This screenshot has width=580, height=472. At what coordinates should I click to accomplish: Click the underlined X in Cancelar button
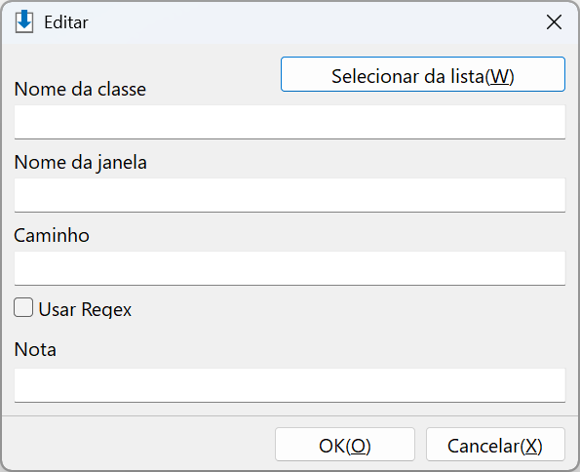pyautogui.click(x=531, y=446)
